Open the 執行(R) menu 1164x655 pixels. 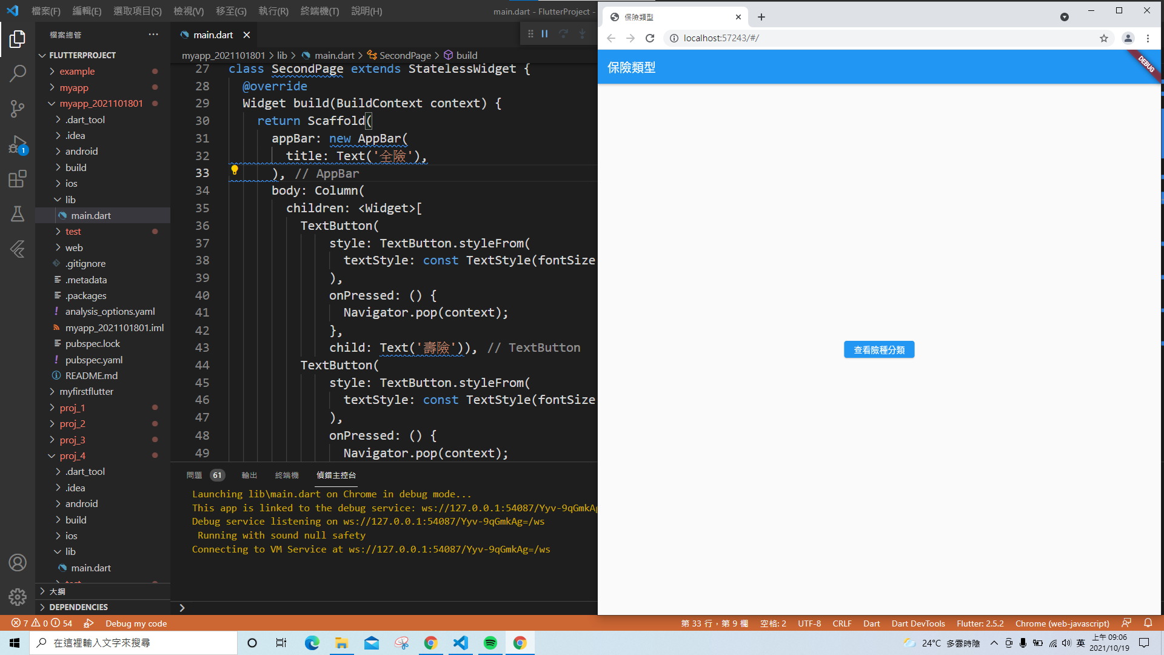tap(273, 11)
